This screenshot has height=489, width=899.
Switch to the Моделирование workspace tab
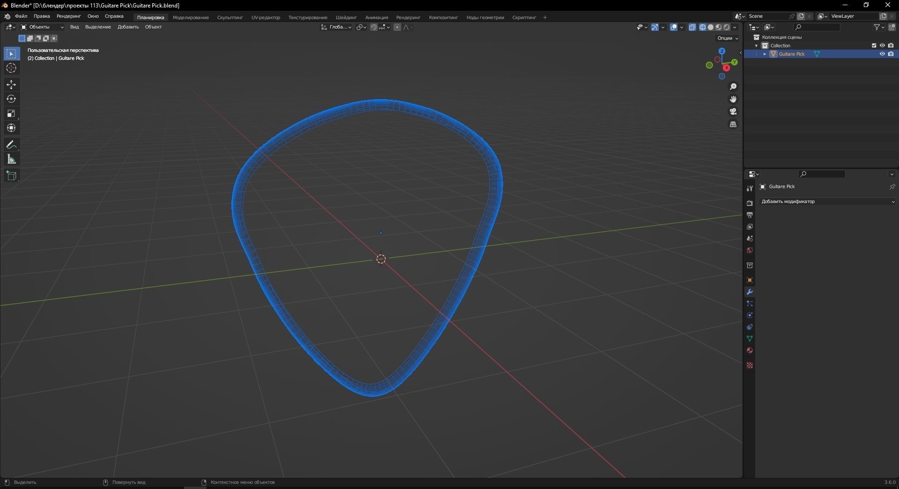point(191,18)
